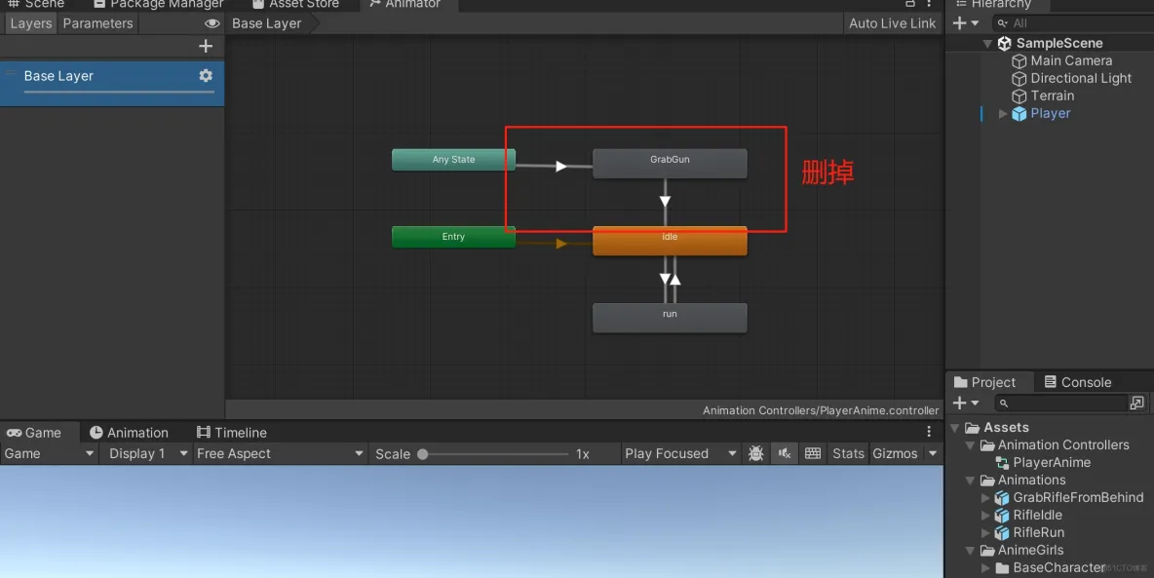Mute Game view audio
The width and height of the screenshot is (1154, 578).
[x=784, y=453]
